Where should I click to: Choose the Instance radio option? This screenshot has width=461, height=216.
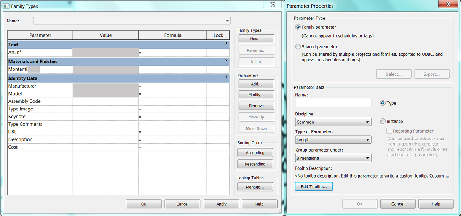click(x=383, y=122)
